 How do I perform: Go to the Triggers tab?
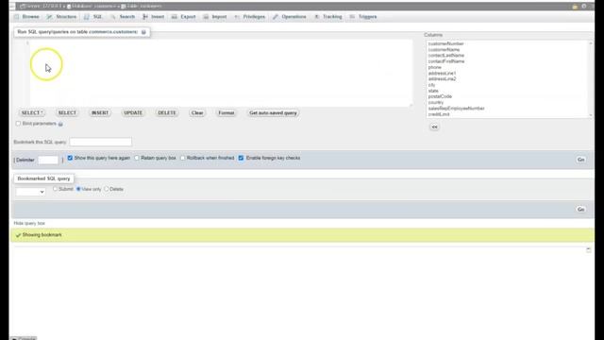(363, 17)
